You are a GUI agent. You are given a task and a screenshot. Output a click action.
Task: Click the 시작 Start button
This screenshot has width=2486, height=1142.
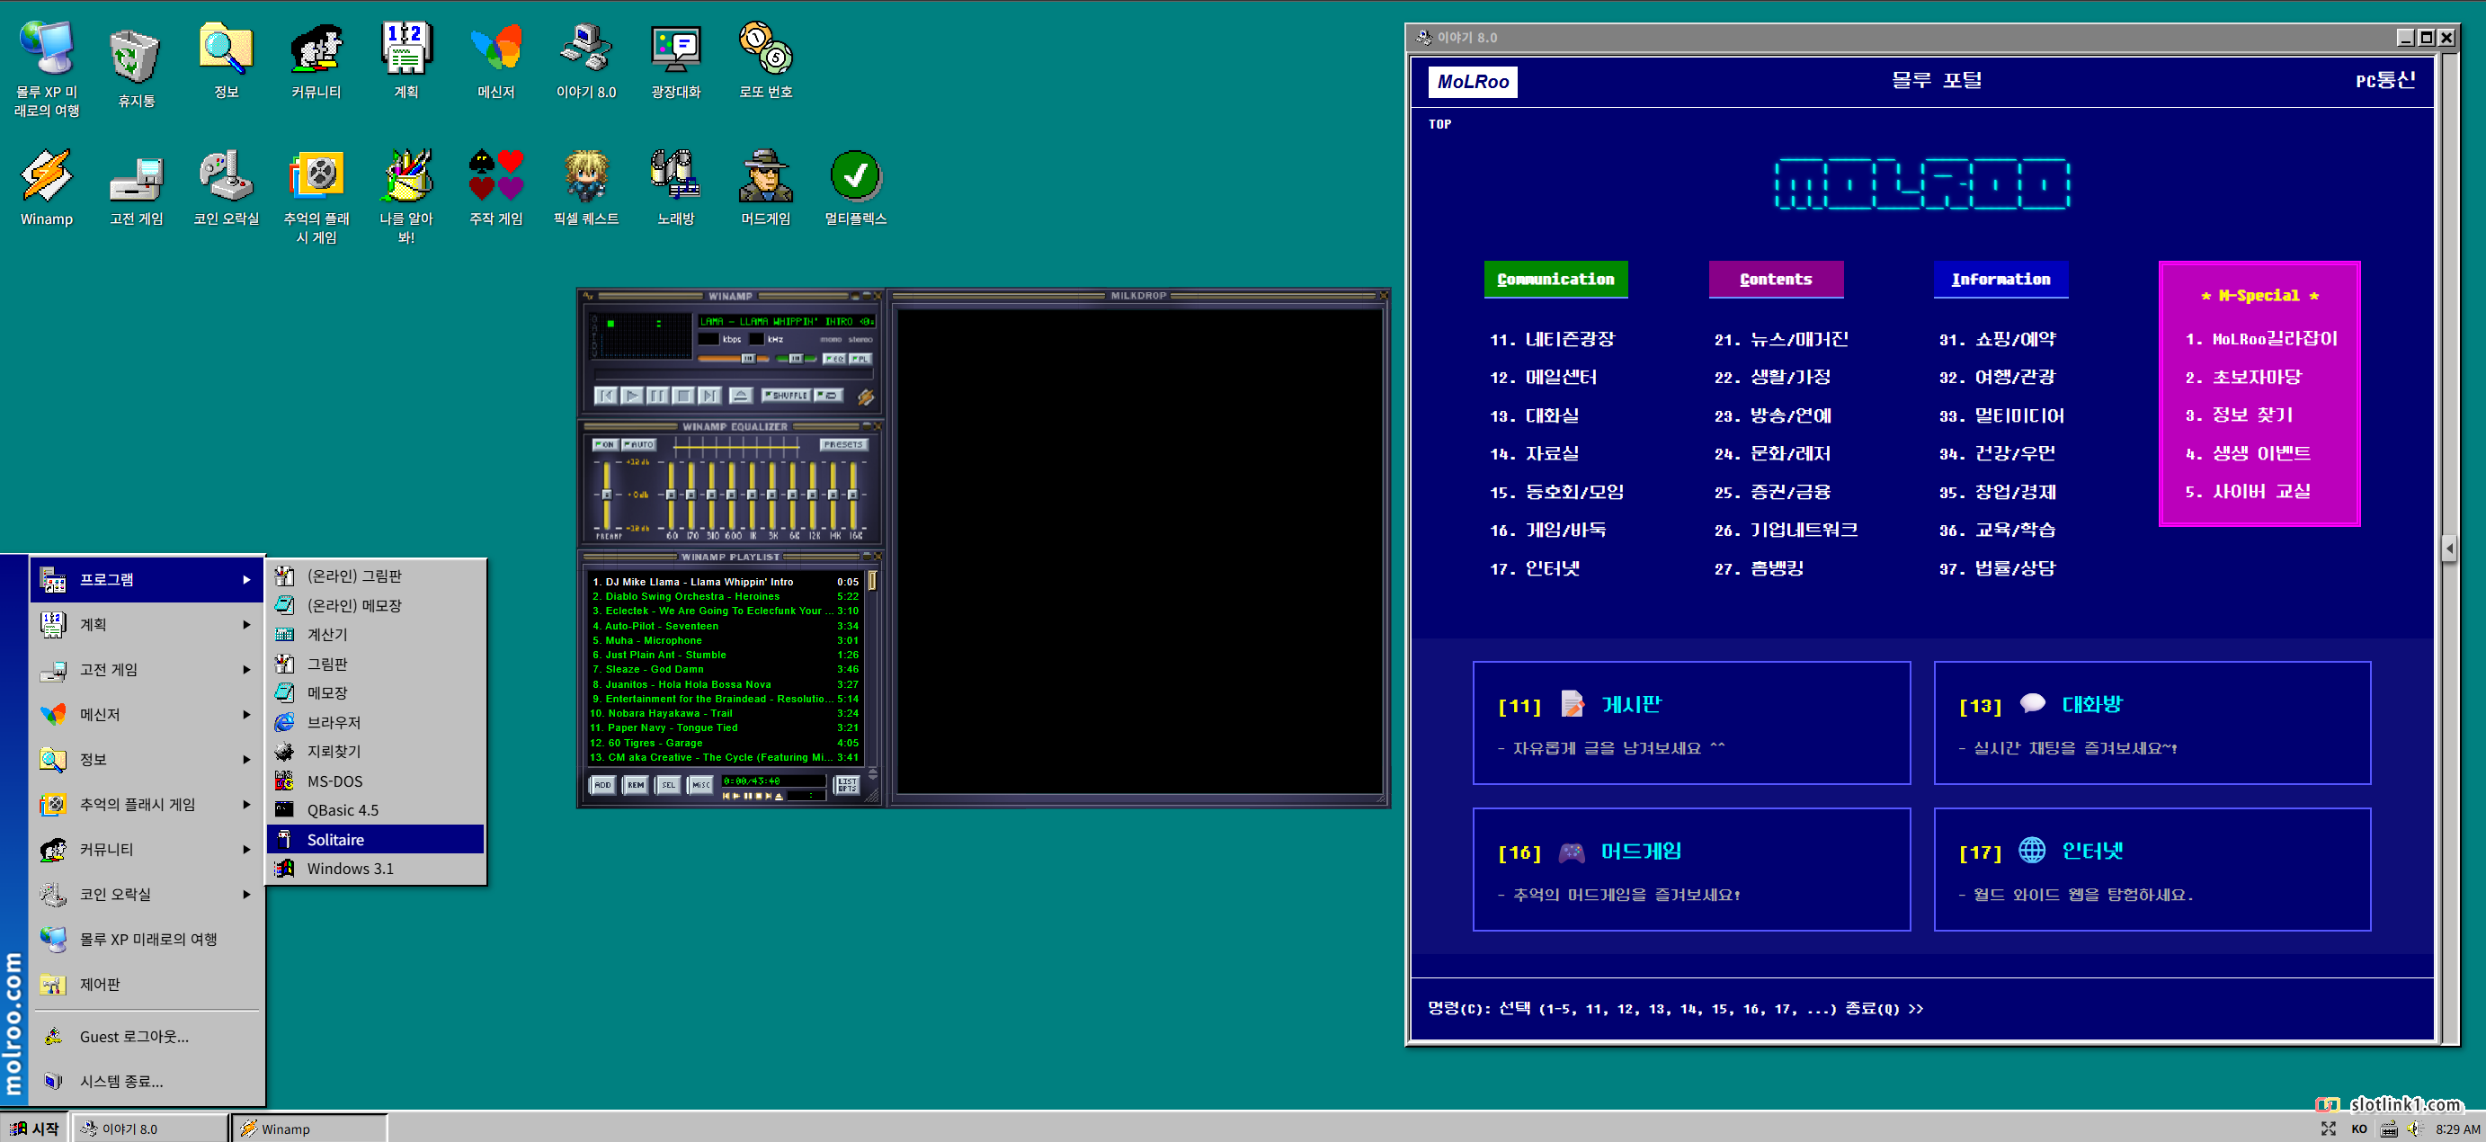pos(35,1129)
